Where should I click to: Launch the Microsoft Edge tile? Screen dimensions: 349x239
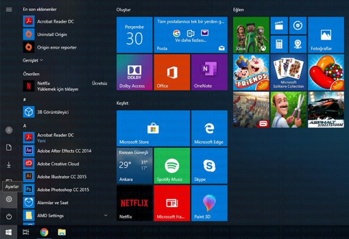[209, 128]
